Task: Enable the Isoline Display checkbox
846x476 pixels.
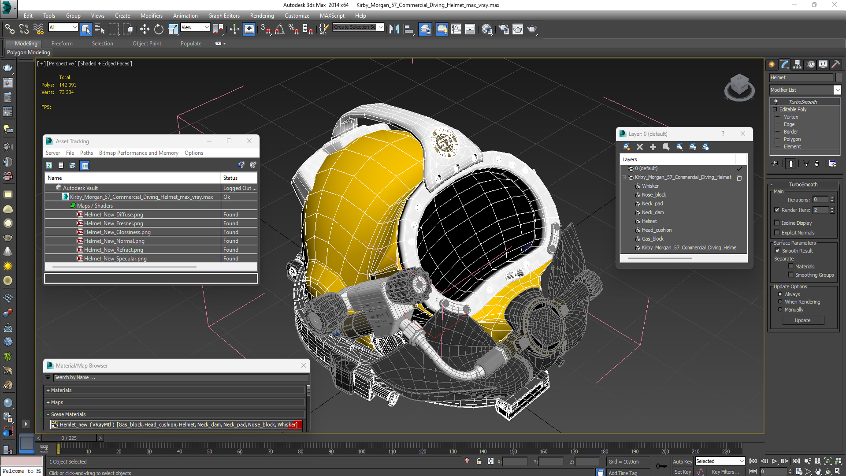Action: point(777,223)
